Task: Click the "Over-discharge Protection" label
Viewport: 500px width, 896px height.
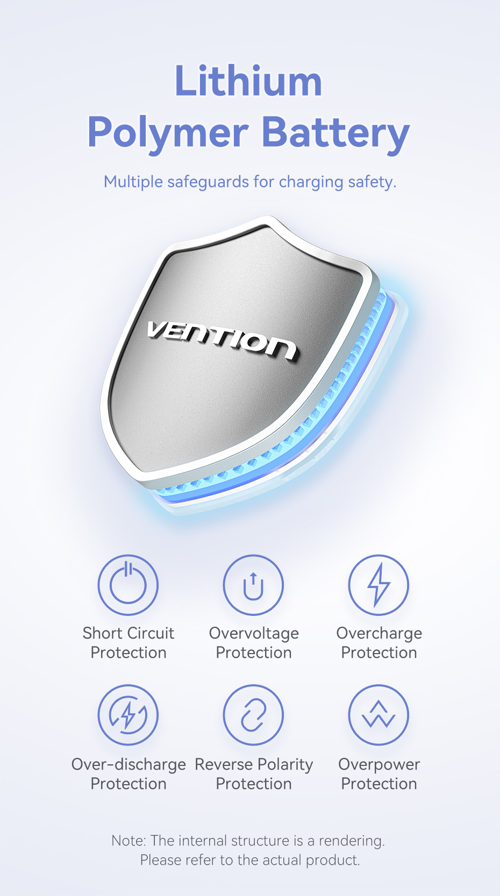Action: (128, 774)
